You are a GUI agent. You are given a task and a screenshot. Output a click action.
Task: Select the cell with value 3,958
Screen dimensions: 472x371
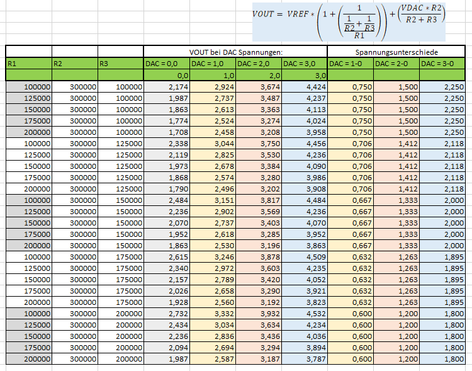305,132
